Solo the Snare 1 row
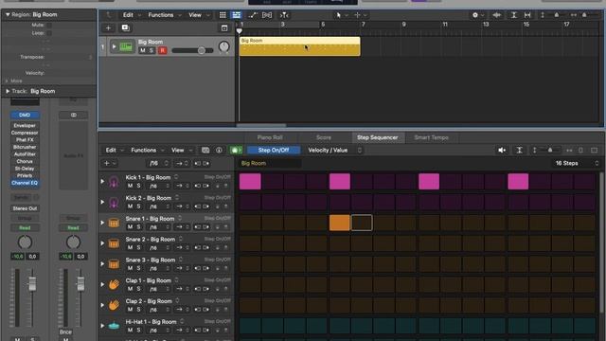 pyautogui.click(x=138, y=227)
